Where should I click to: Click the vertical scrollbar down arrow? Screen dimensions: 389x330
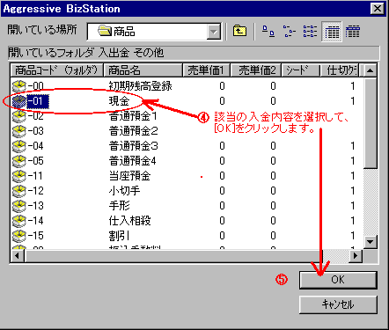[371, 242]
